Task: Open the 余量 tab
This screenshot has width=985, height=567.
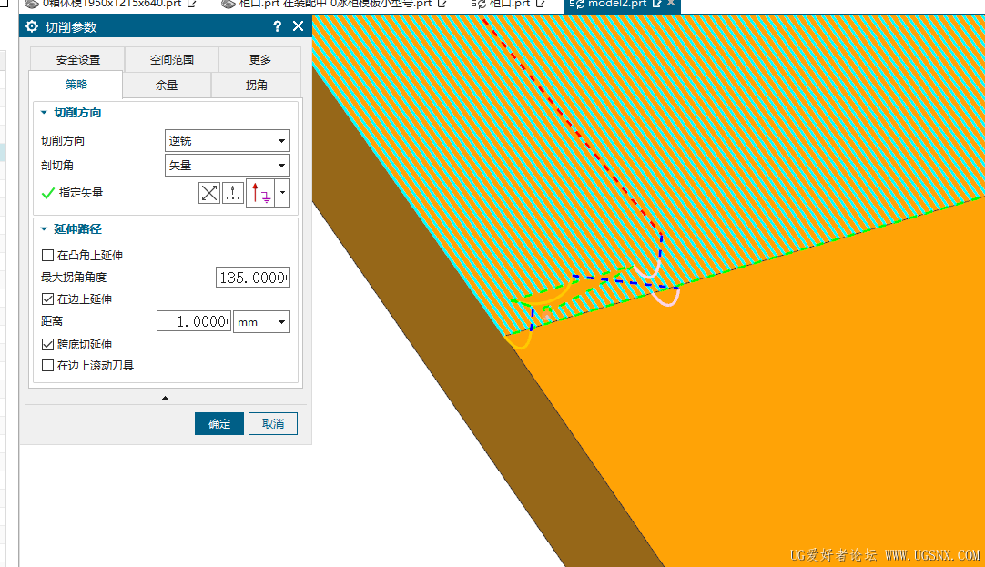Action: coord(167,86)
